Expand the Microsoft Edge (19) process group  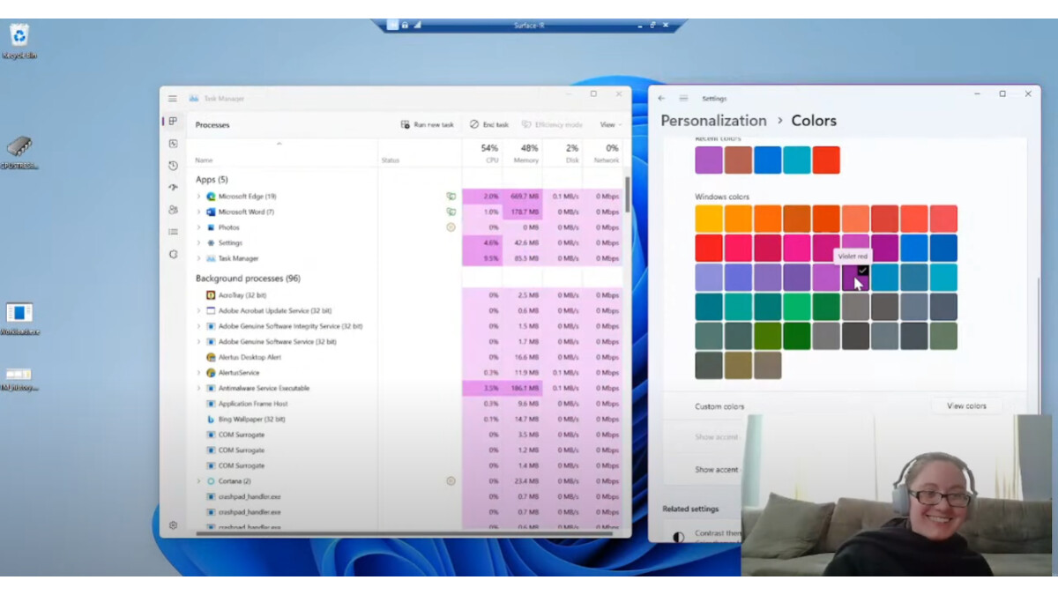pyautogui.click(x=198, y=197)
